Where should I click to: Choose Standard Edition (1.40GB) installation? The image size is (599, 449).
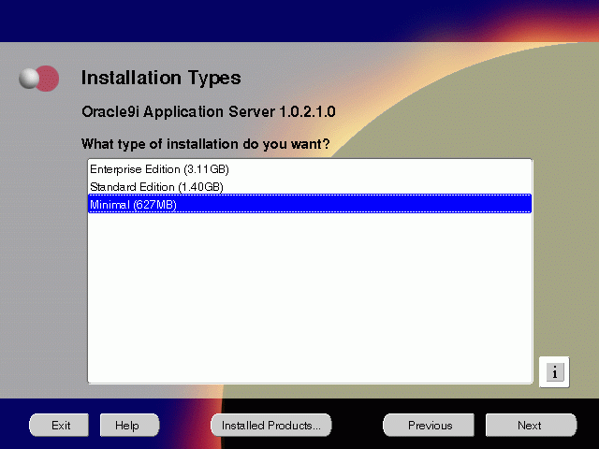[x=310, y=187]
